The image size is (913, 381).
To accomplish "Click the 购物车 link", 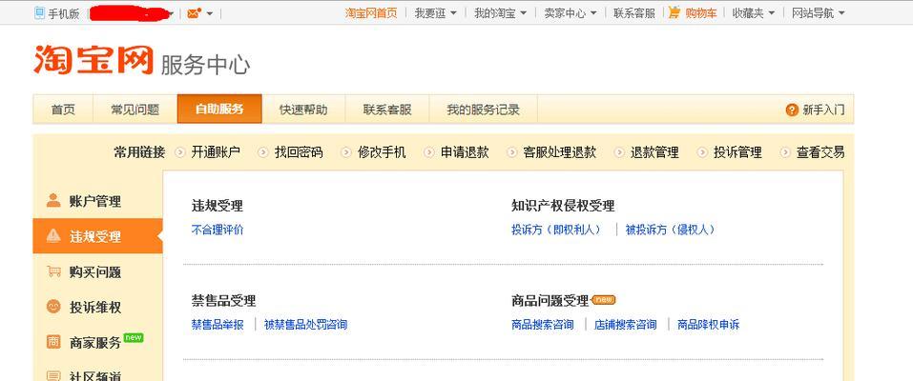I will point(701,12).
